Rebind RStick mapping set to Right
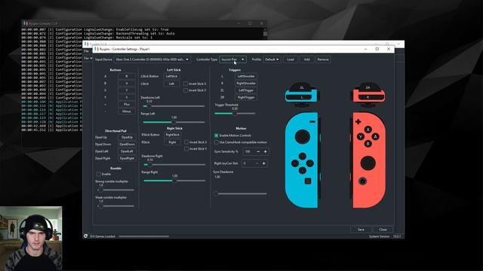The image size is (483, 271). (x=173, y=142)
